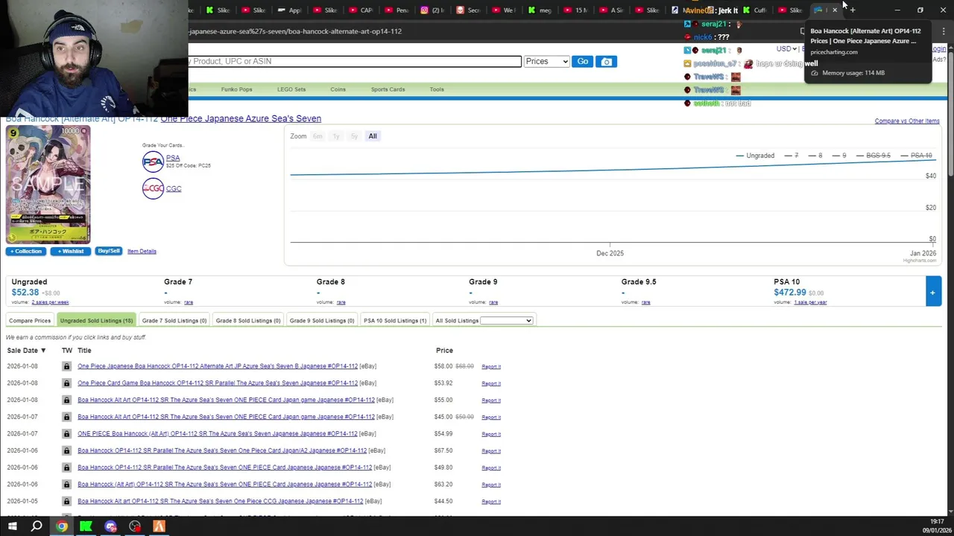Open the Coins category menu
Viewport: 954px width, 536px height.
[x=338, y=89]
